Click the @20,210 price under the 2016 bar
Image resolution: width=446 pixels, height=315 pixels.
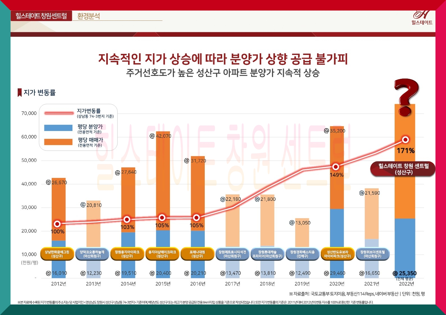click(x=195, y=273)
